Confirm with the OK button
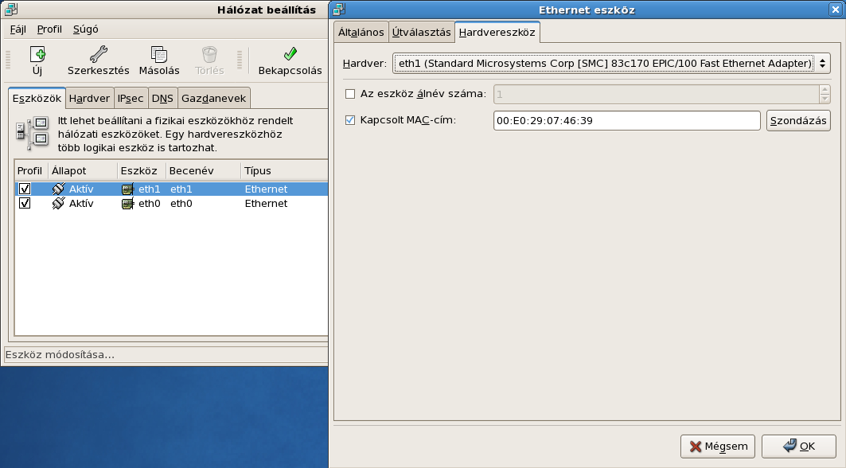The width and height of the screenshot is (846, 468). [799, 447]
